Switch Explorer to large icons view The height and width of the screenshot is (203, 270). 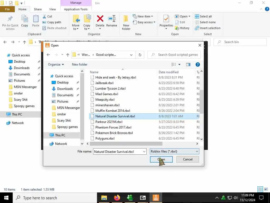pyautogui.click(x=266, y=189)
